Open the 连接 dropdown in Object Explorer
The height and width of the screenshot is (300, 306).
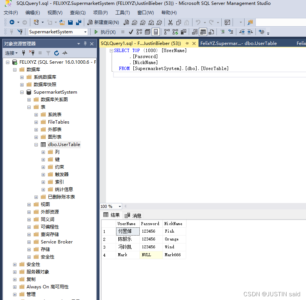pos(11,53)
